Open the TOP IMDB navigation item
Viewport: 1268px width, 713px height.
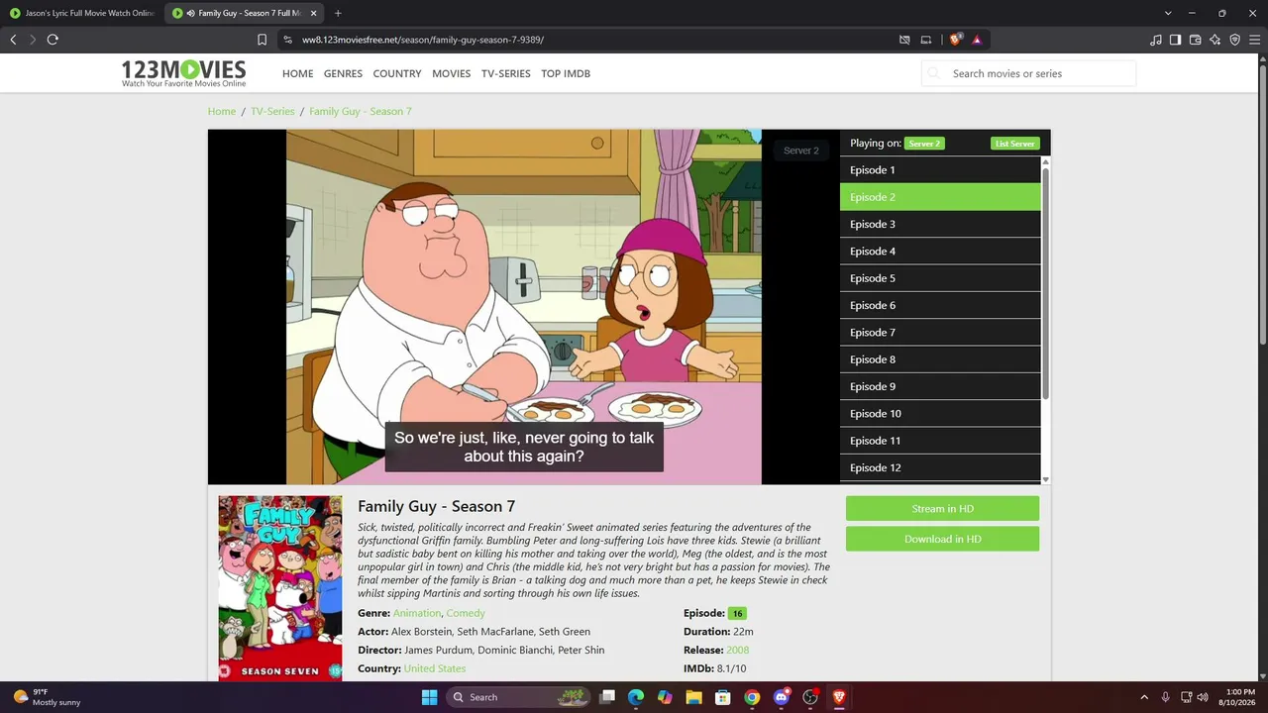tap(566, 73)
